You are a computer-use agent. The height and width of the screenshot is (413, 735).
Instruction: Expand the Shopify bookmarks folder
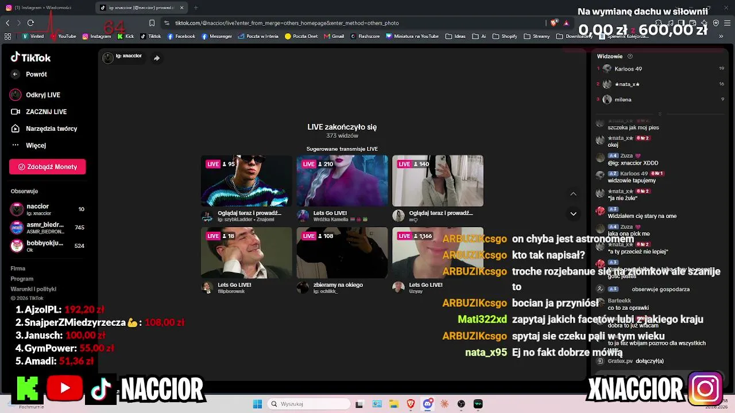(x=505, y=36)
